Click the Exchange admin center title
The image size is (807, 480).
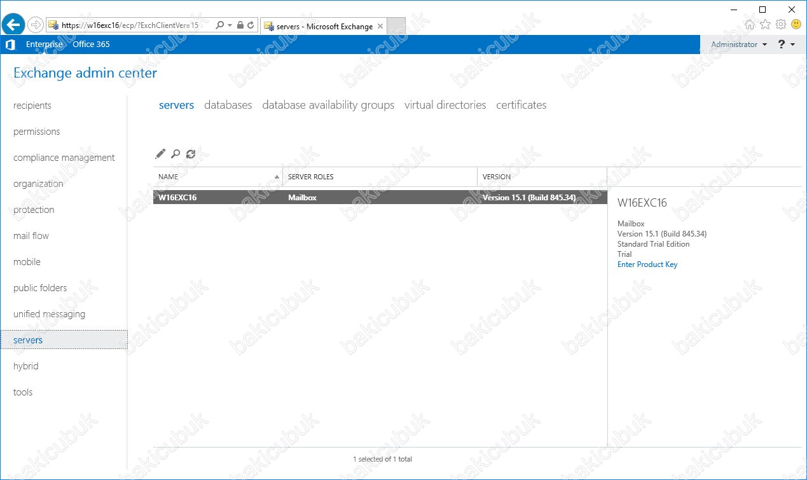(x=85, y=73)
